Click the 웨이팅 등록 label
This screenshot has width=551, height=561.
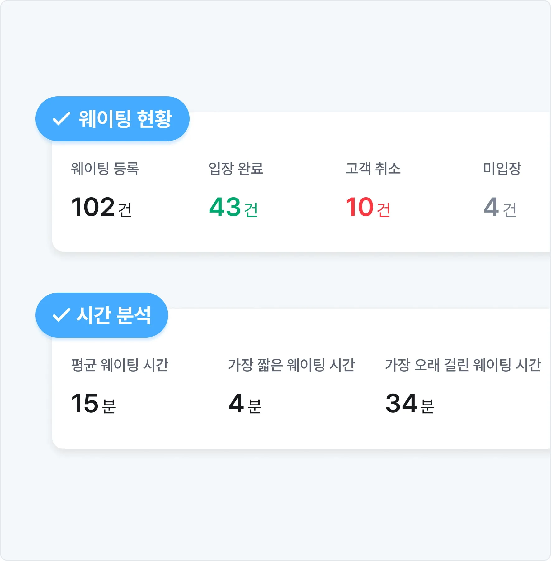tap(105, 169)
